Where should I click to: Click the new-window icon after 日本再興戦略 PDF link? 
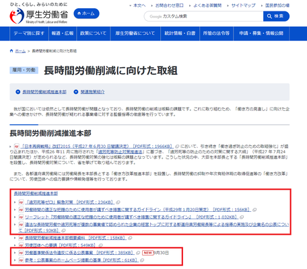coord(177,147)
